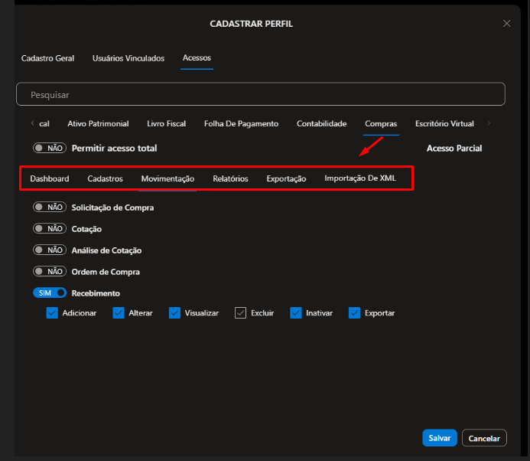Screen dimensions: 530x461
Task: Open the Cadastro Geral tab
Action: [47, 58]
